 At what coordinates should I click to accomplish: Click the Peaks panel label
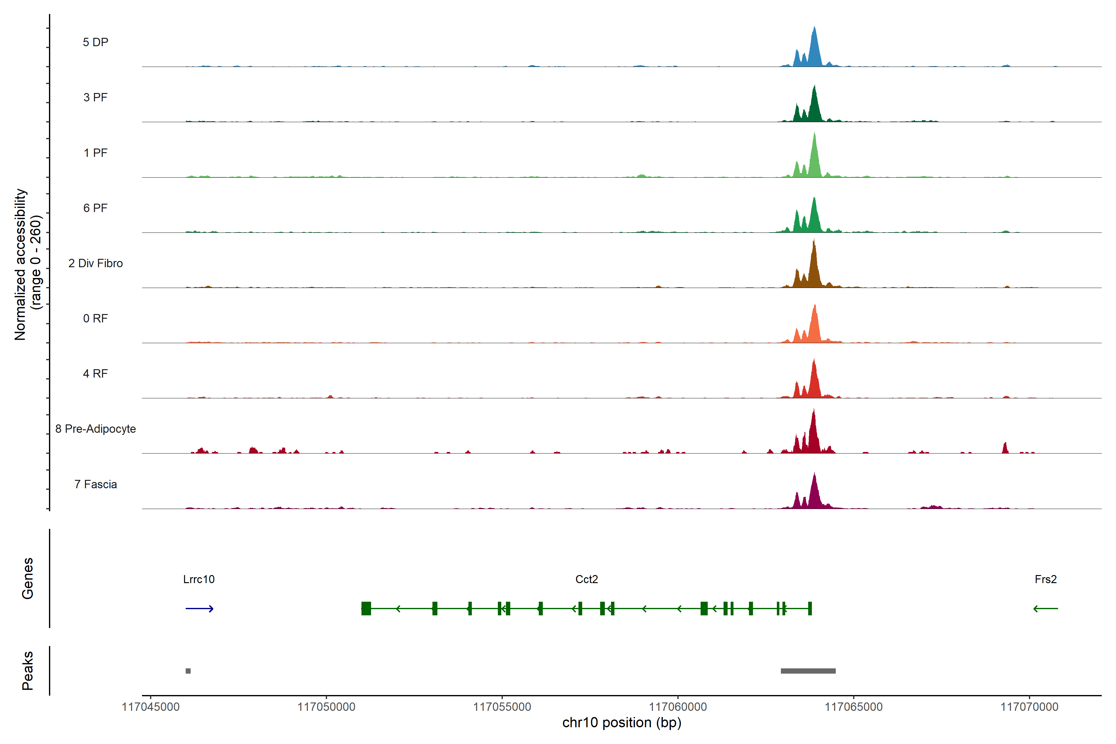(x=28, y=671)
